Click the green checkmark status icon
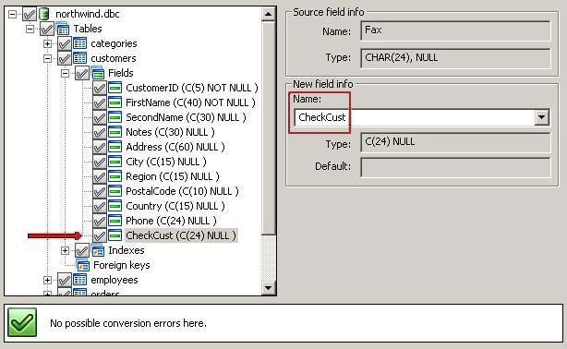Viewport: 567px width, 349px height. tap(22, 322)
